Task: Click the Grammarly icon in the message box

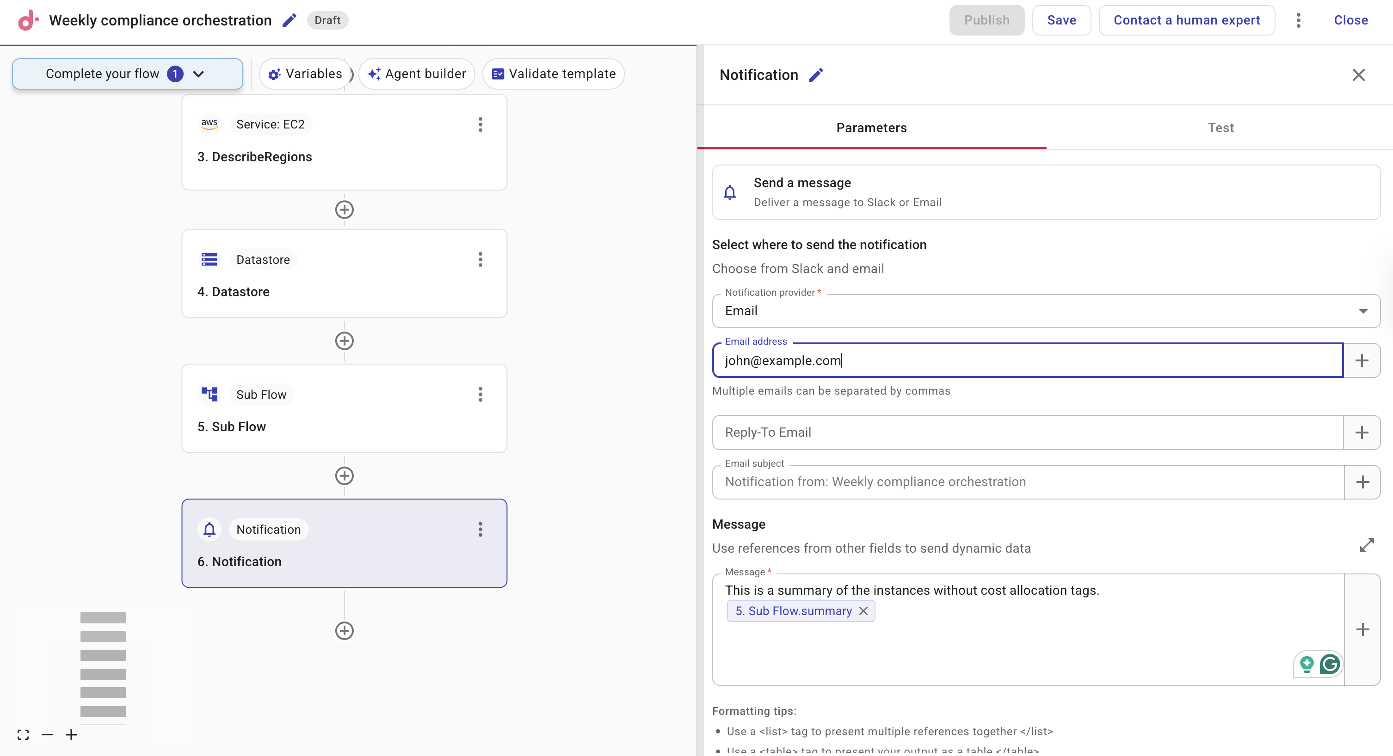Action: 1329,664
